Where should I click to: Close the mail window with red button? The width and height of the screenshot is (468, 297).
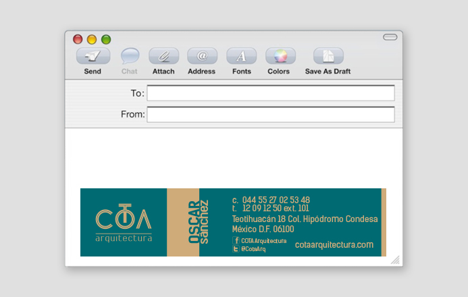coord(78,39)
